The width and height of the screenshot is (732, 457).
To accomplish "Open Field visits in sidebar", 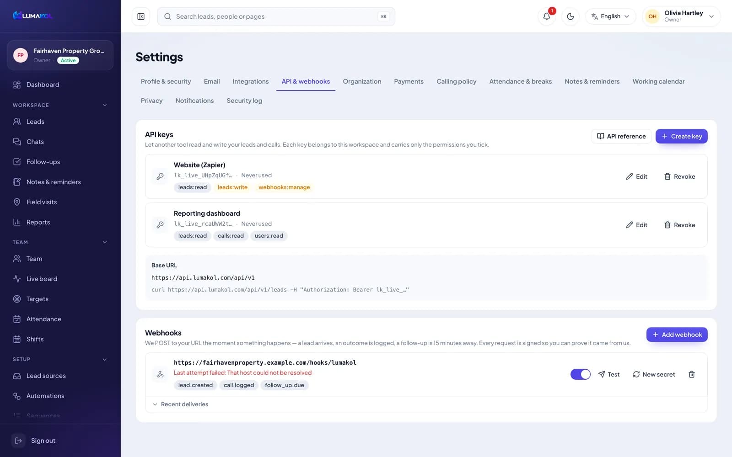I will coord(60,202).
